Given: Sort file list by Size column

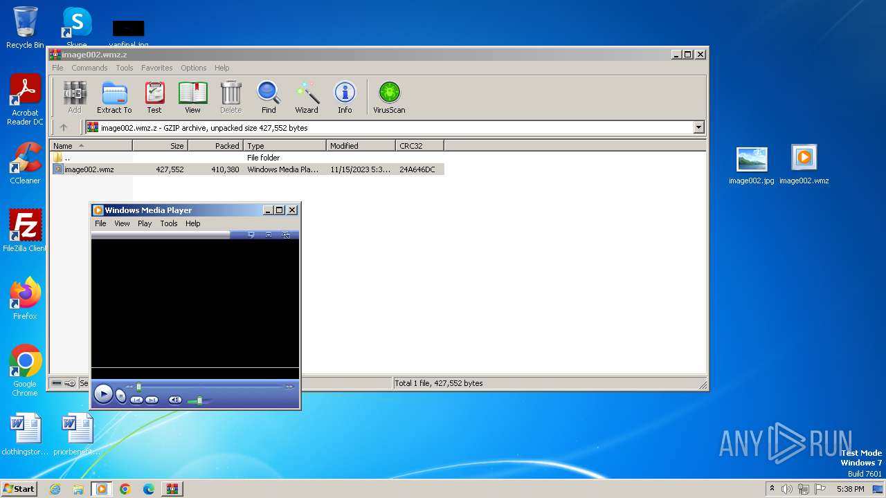Looking at the screenshot, I should (160, 145).
